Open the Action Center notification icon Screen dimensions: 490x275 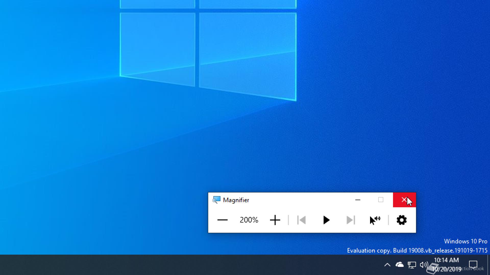[473, 265]
